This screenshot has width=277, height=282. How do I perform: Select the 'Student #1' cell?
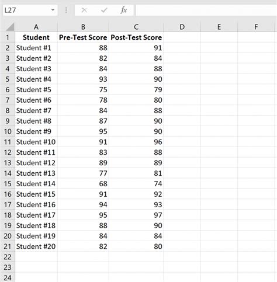pos(36,48)
